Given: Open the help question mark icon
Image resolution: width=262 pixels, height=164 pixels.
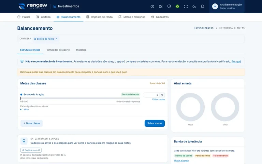Looking at the screenshot, I should (x=152, y=6).
